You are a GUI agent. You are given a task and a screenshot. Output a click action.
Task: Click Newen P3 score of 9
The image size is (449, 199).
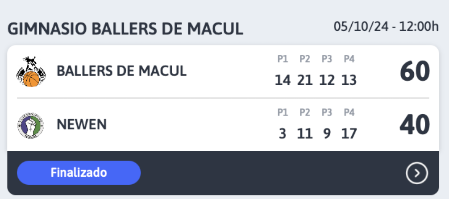(327, 134)
